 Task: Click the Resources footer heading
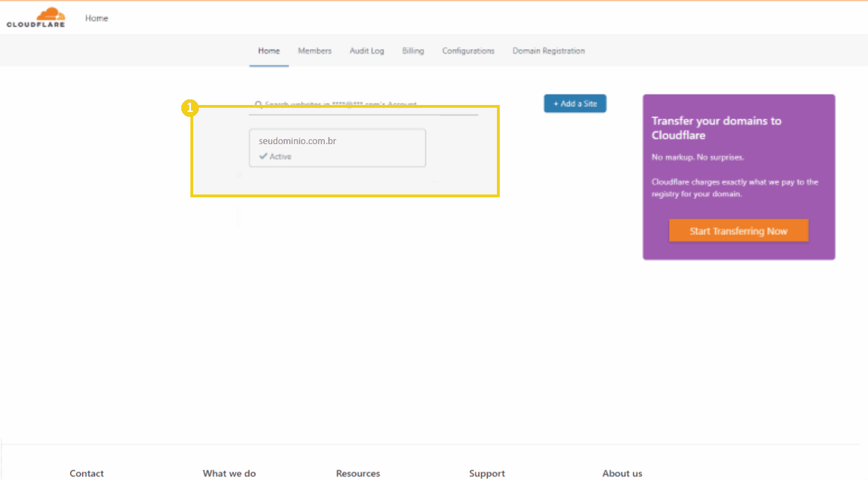pos(358,474)
